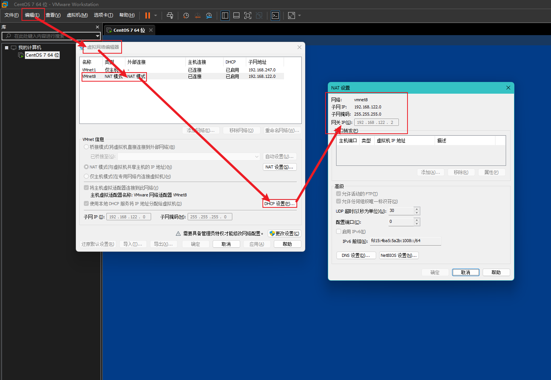
Task: Click the 子网掩码 field in editor
Action: click(210, 217)
